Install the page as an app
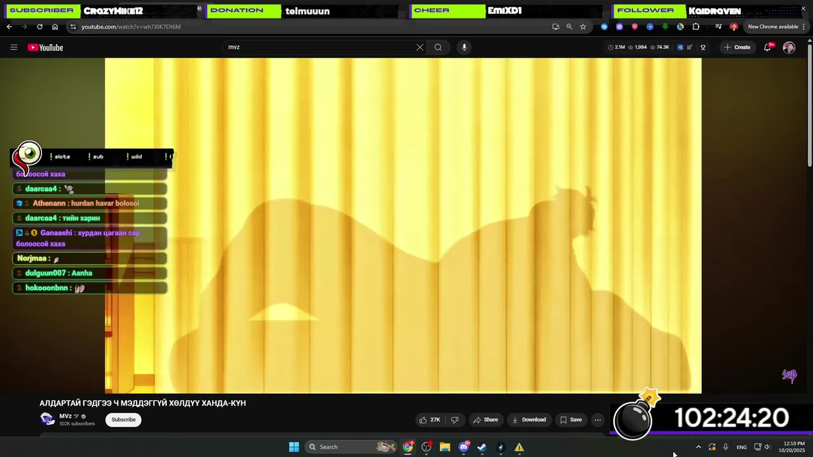Viewport: 813px width, 457px height. (556, 27)
